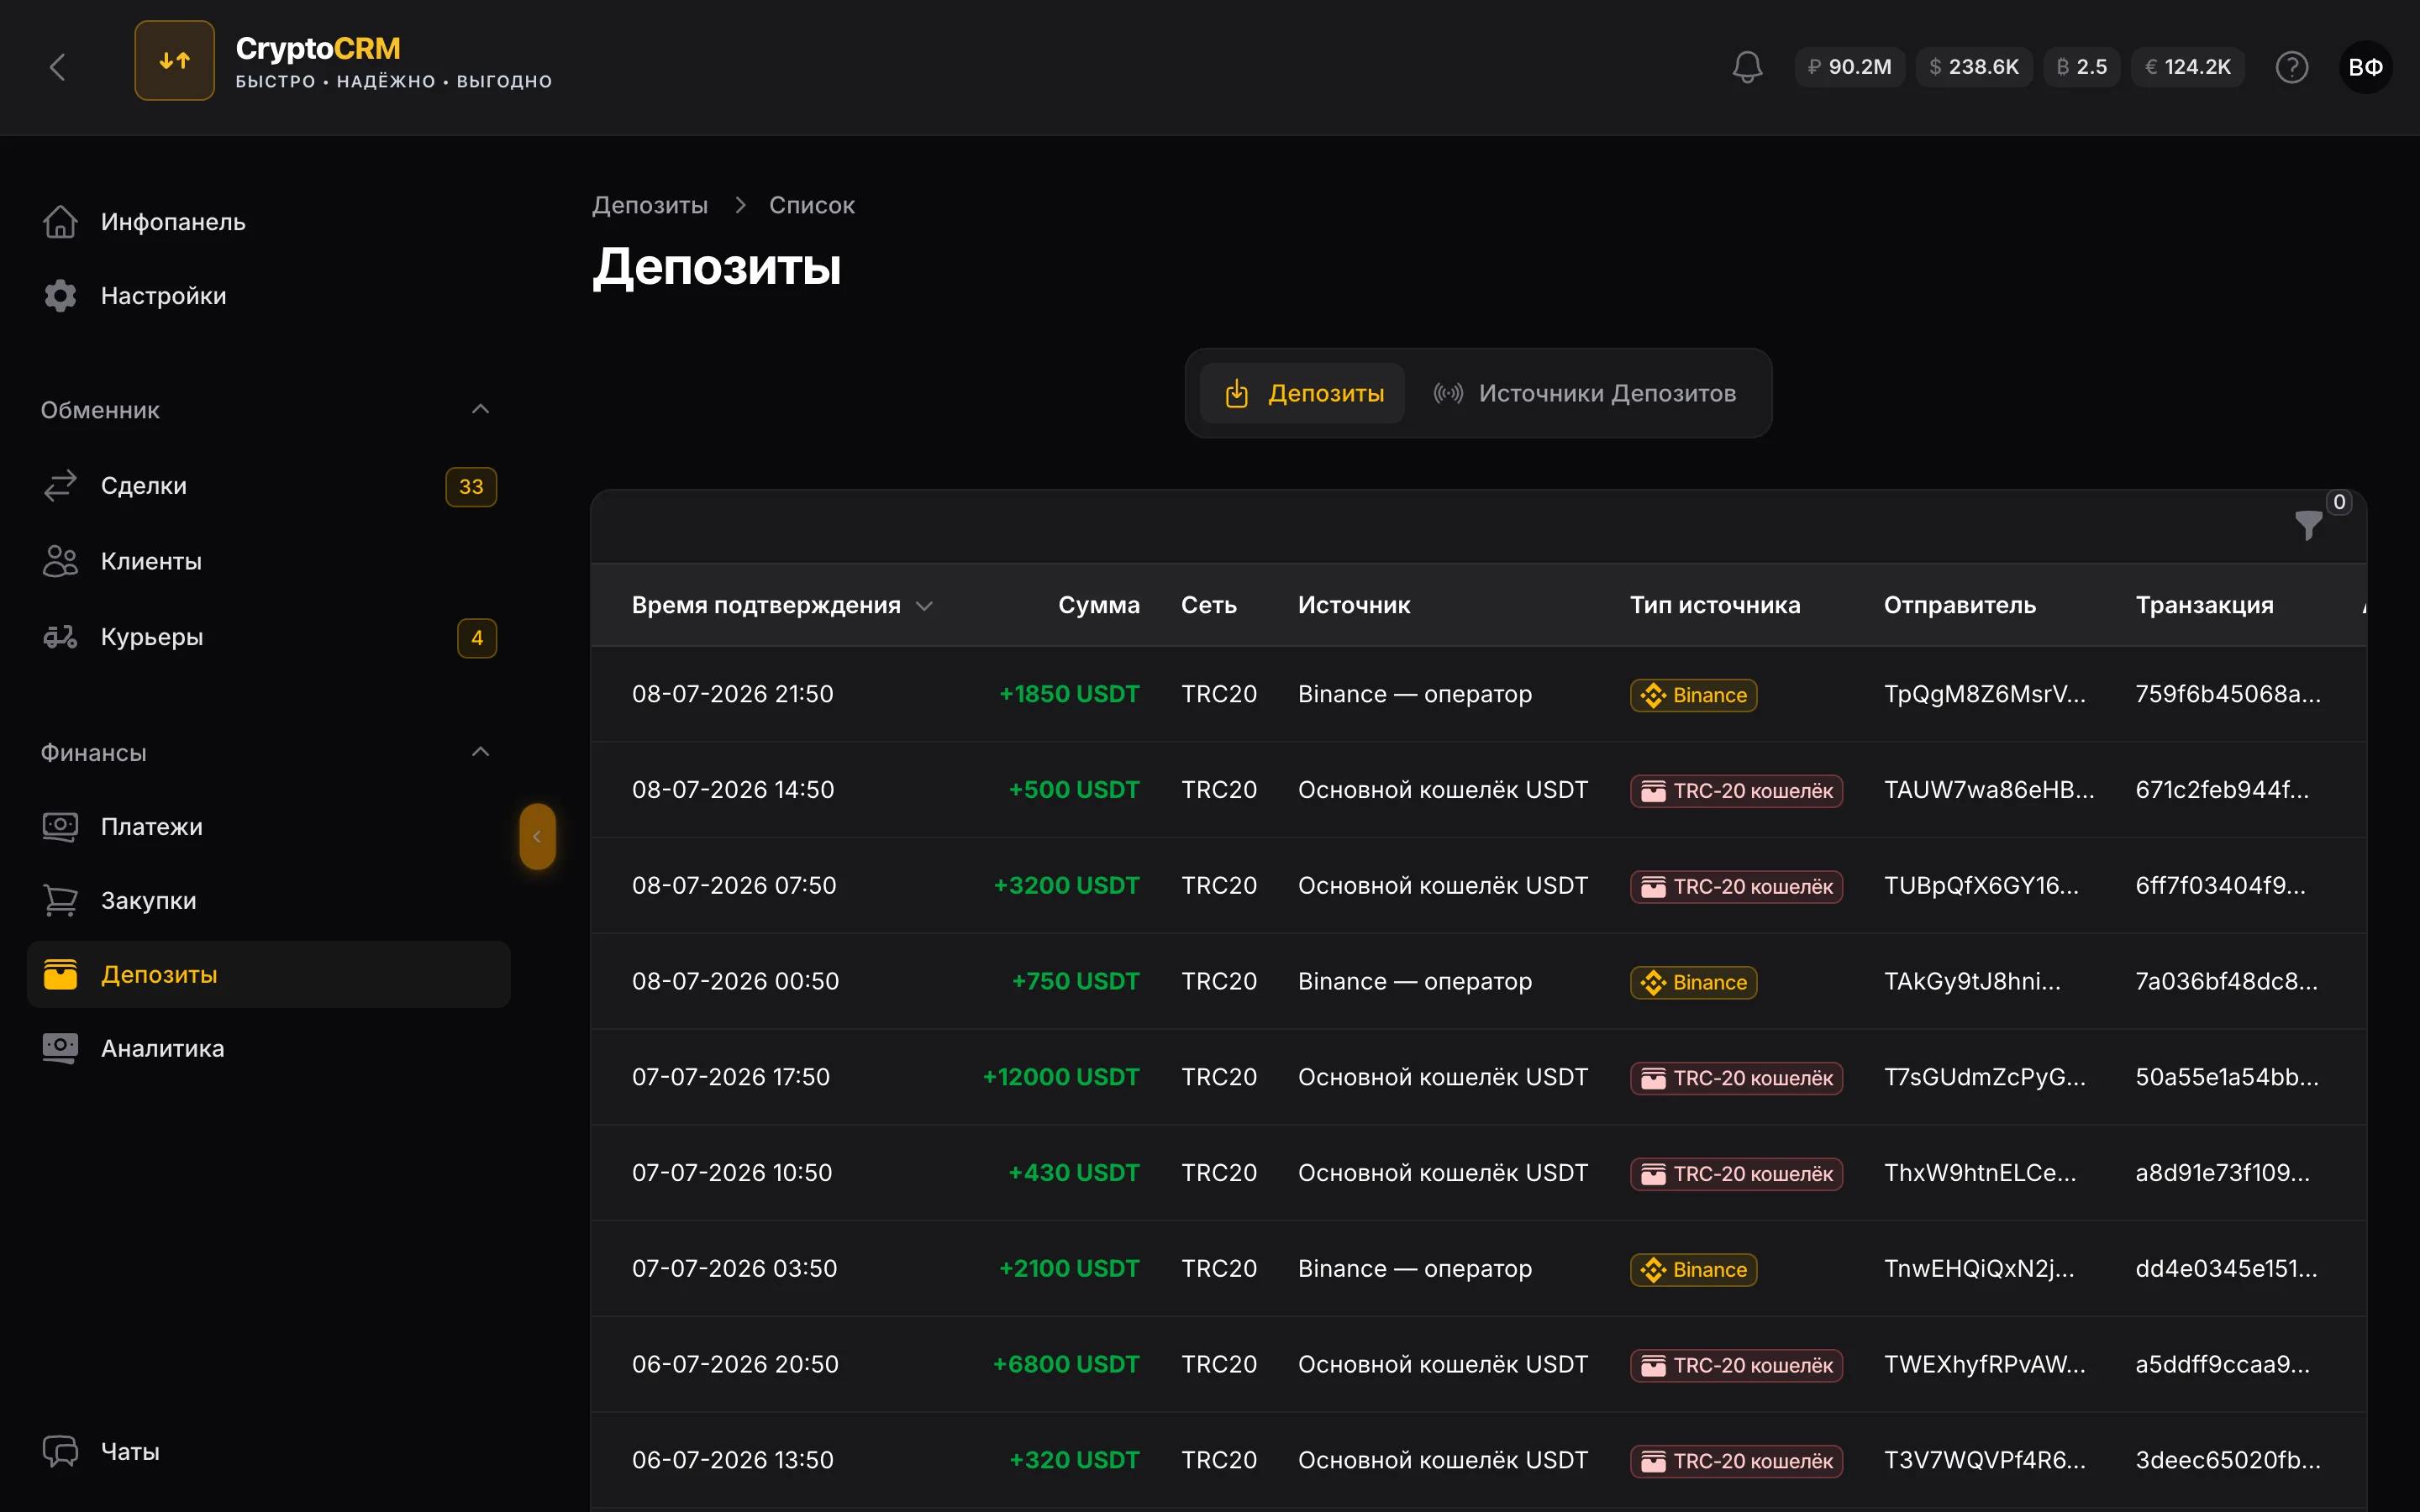The height and width of the screenshot is (1512, 2420).
Task: Click sender TpQgM8Z6MsrV...
Action: [x=1984, y=694]
